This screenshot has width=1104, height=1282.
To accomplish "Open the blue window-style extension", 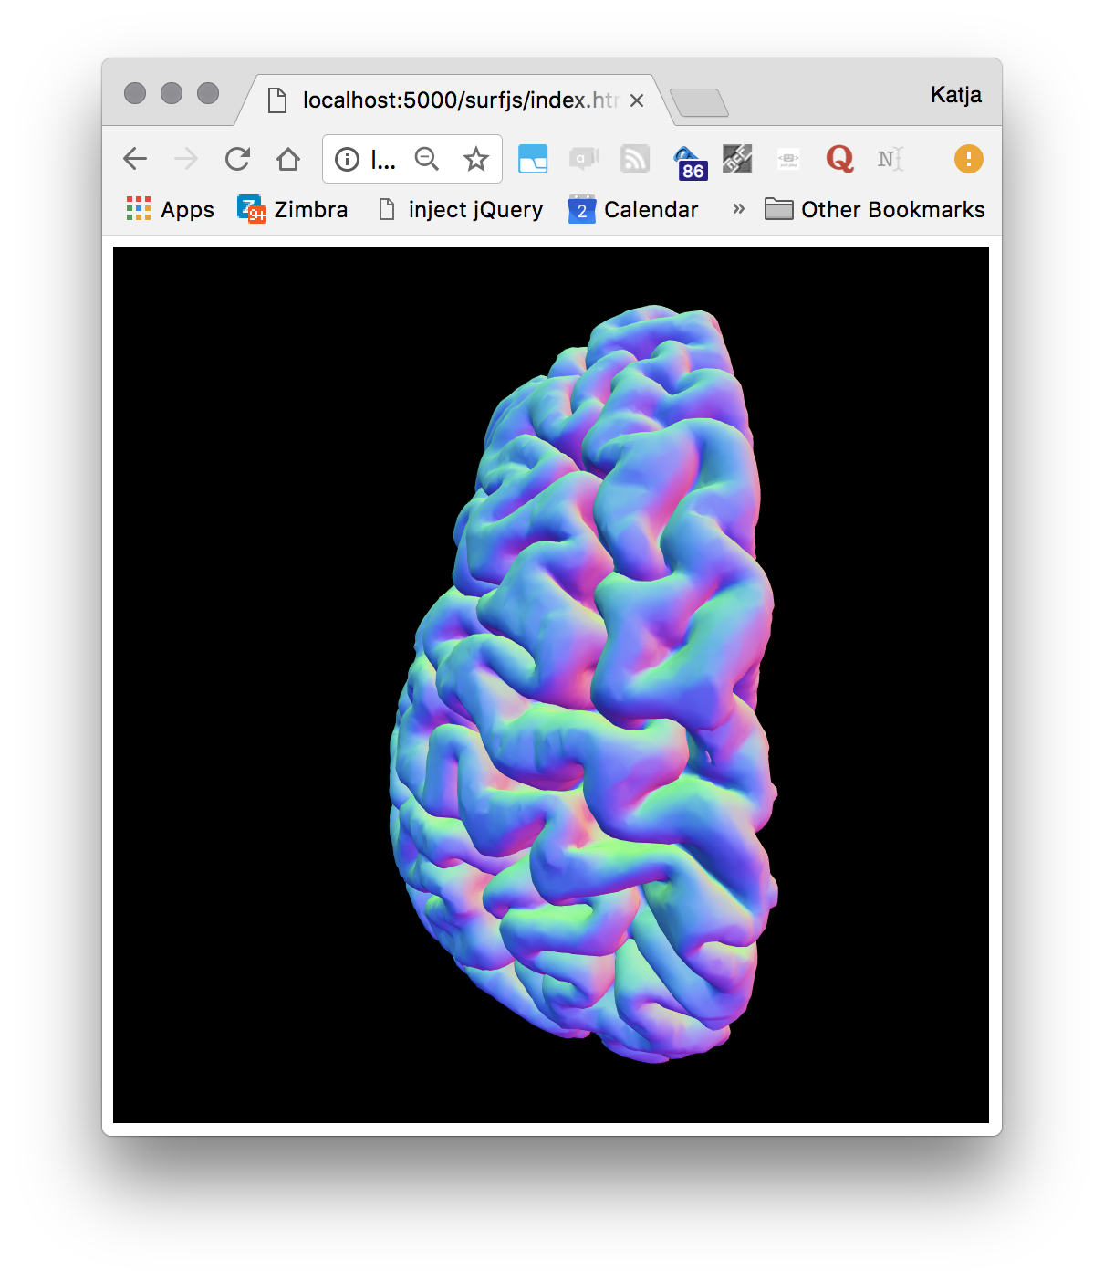I will coord(533,159).
